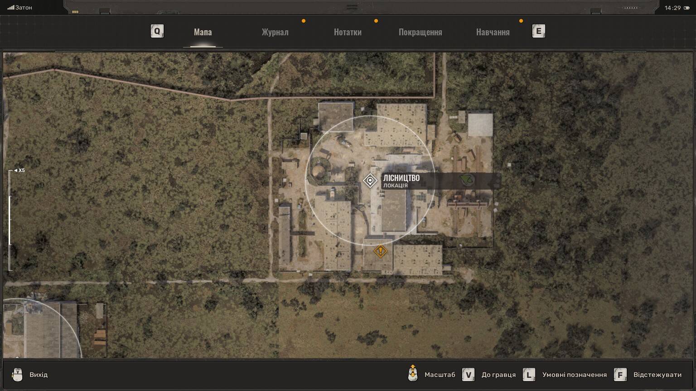This screenshot has width=696, height=391.
Task: Select the orange quest exclamation marker
Action: (x=380, y=251)
